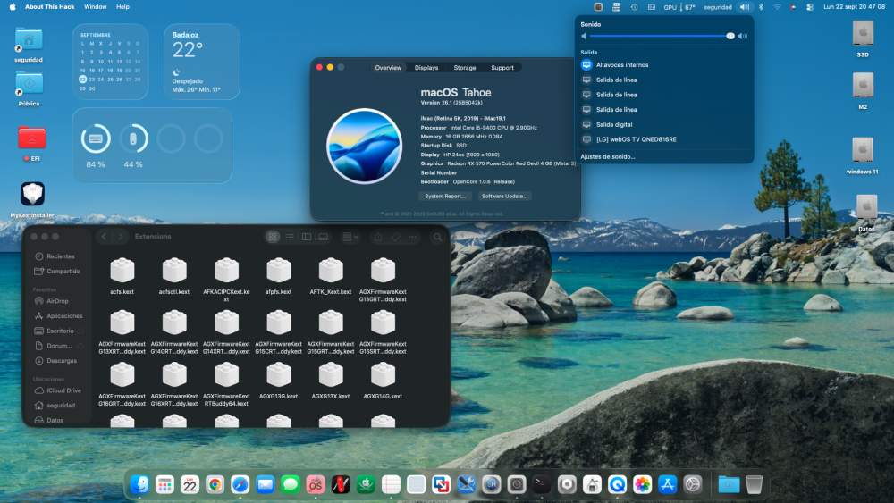Screen dimensions: 894x503
Task: Open Ajustes de sonido... link
Action: click(x=607, y=156)
